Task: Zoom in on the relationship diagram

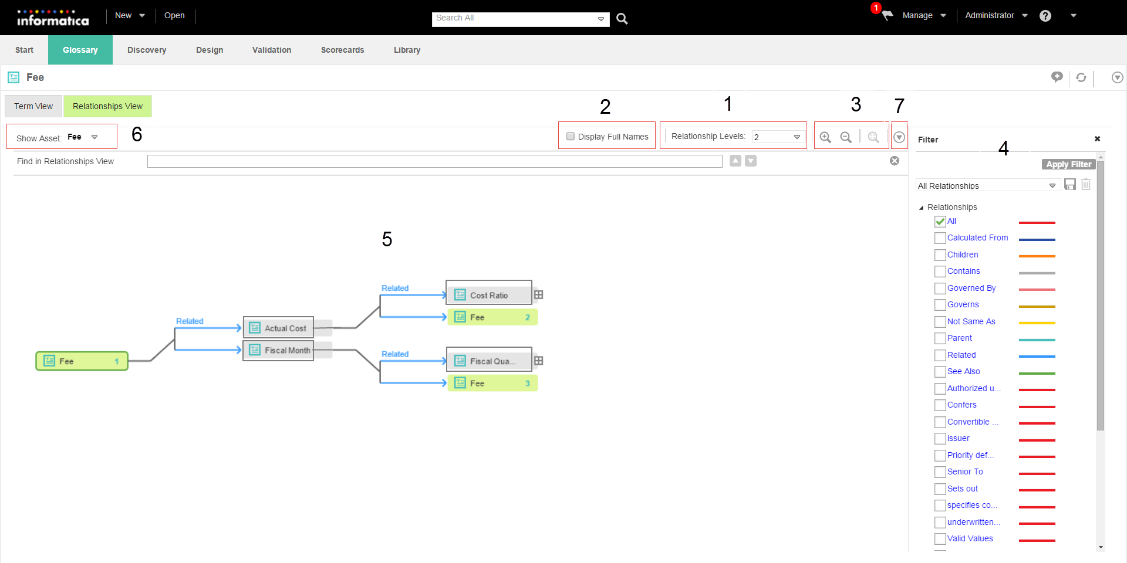Action: pos(825,137)
